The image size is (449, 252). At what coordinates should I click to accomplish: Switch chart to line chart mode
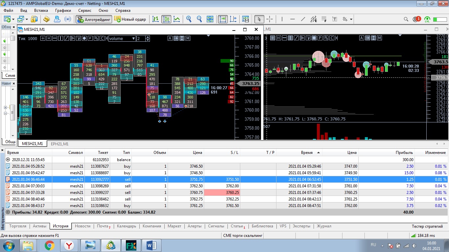pos(177,19)
